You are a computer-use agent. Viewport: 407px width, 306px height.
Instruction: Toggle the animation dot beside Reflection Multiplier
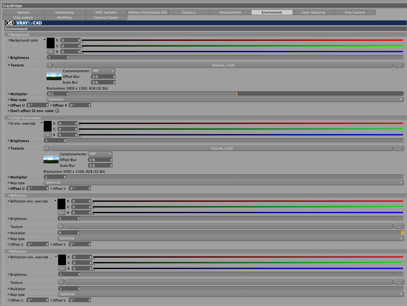(8, 233)
